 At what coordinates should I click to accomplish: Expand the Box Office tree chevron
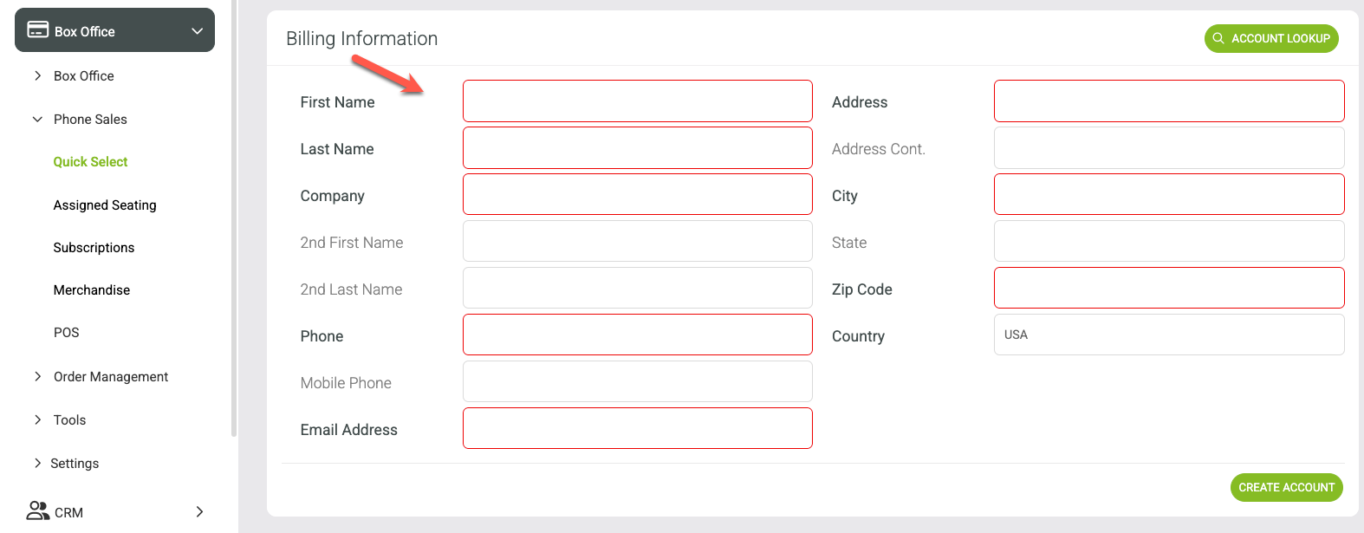click(x=37, y=75)
